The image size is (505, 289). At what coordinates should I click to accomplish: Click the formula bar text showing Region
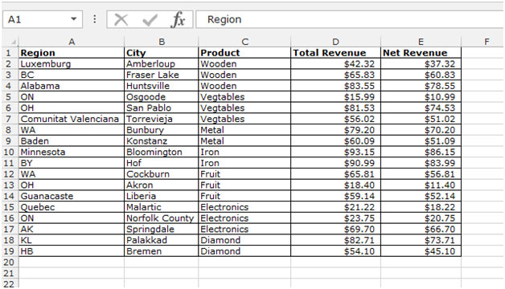pos(224,19)
